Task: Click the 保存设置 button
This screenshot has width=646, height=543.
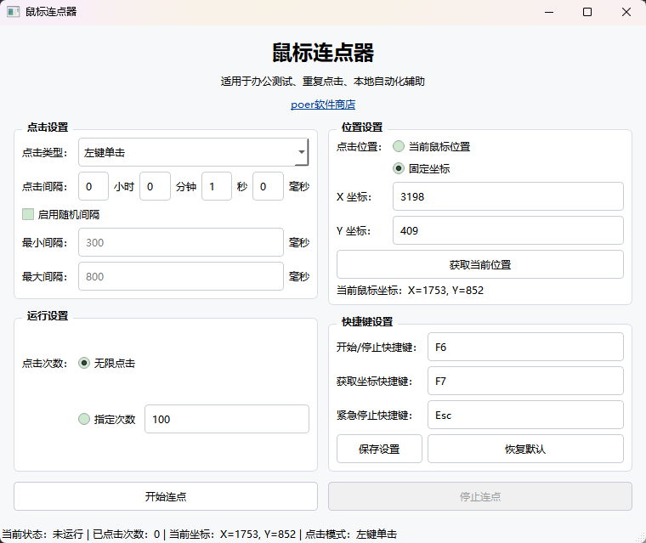Action: click(x=379, y=449)
